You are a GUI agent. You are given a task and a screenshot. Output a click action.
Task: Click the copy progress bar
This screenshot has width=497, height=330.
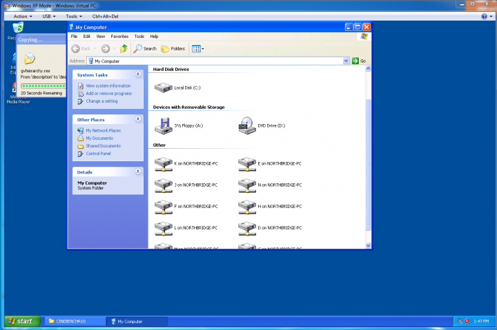pyautogui.click(x=43, y=85)
